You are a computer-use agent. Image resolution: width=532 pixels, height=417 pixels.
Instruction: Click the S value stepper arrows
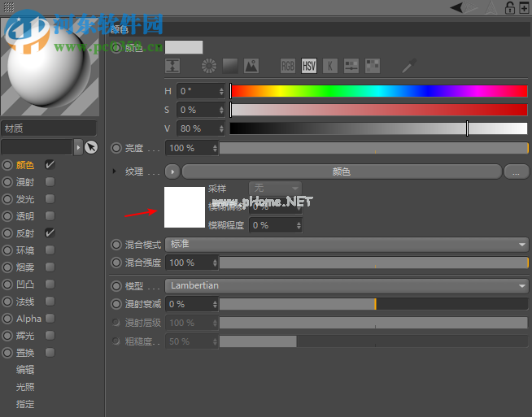221,110
